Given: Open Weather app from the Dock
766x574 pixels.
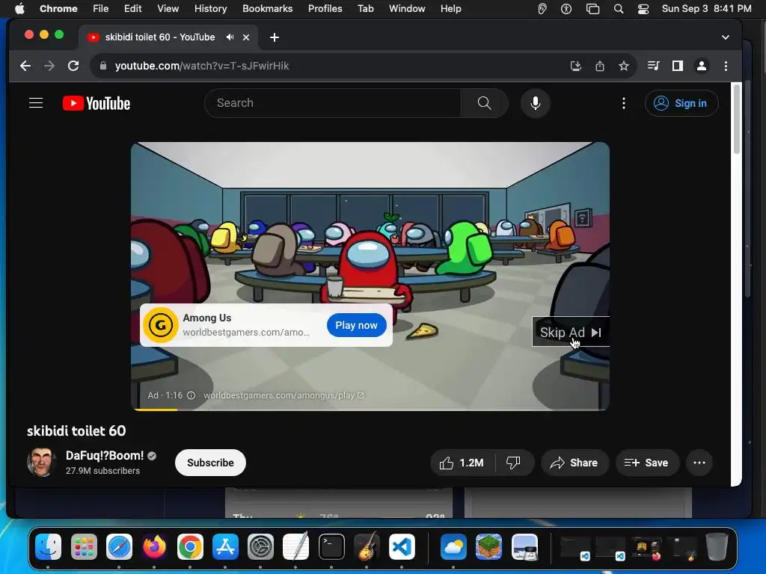Looking at the screenshot, I should point(453,546).
